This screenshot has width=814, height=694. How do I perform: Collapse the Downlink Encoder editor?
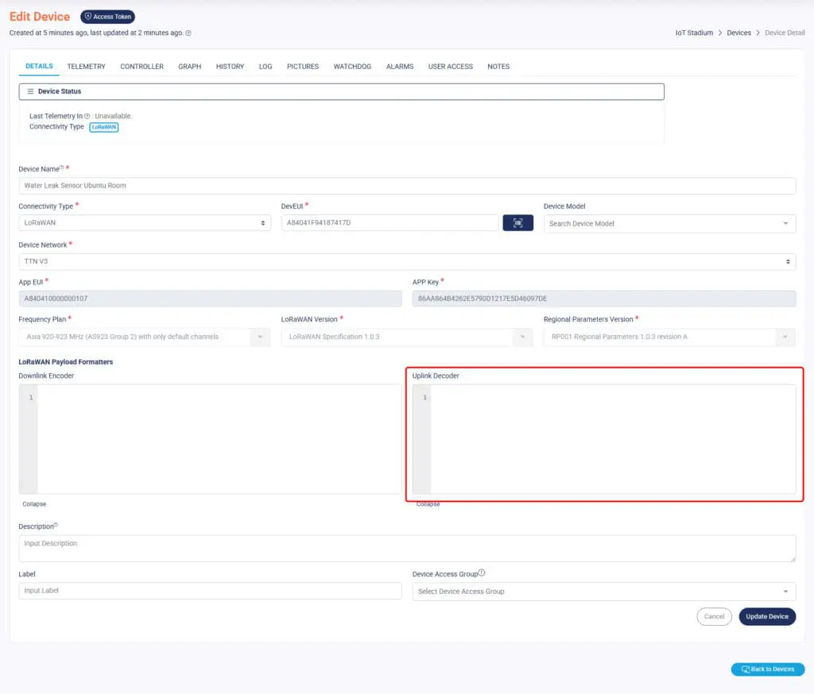point(34,504)
